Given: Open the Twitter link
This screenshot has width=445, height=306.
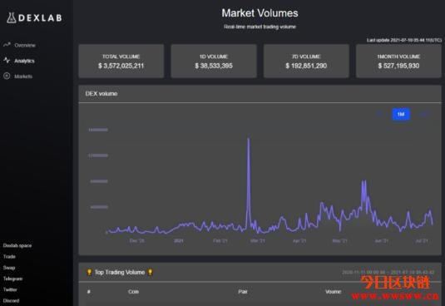Looking at the screenshot, I should point(10,289).
